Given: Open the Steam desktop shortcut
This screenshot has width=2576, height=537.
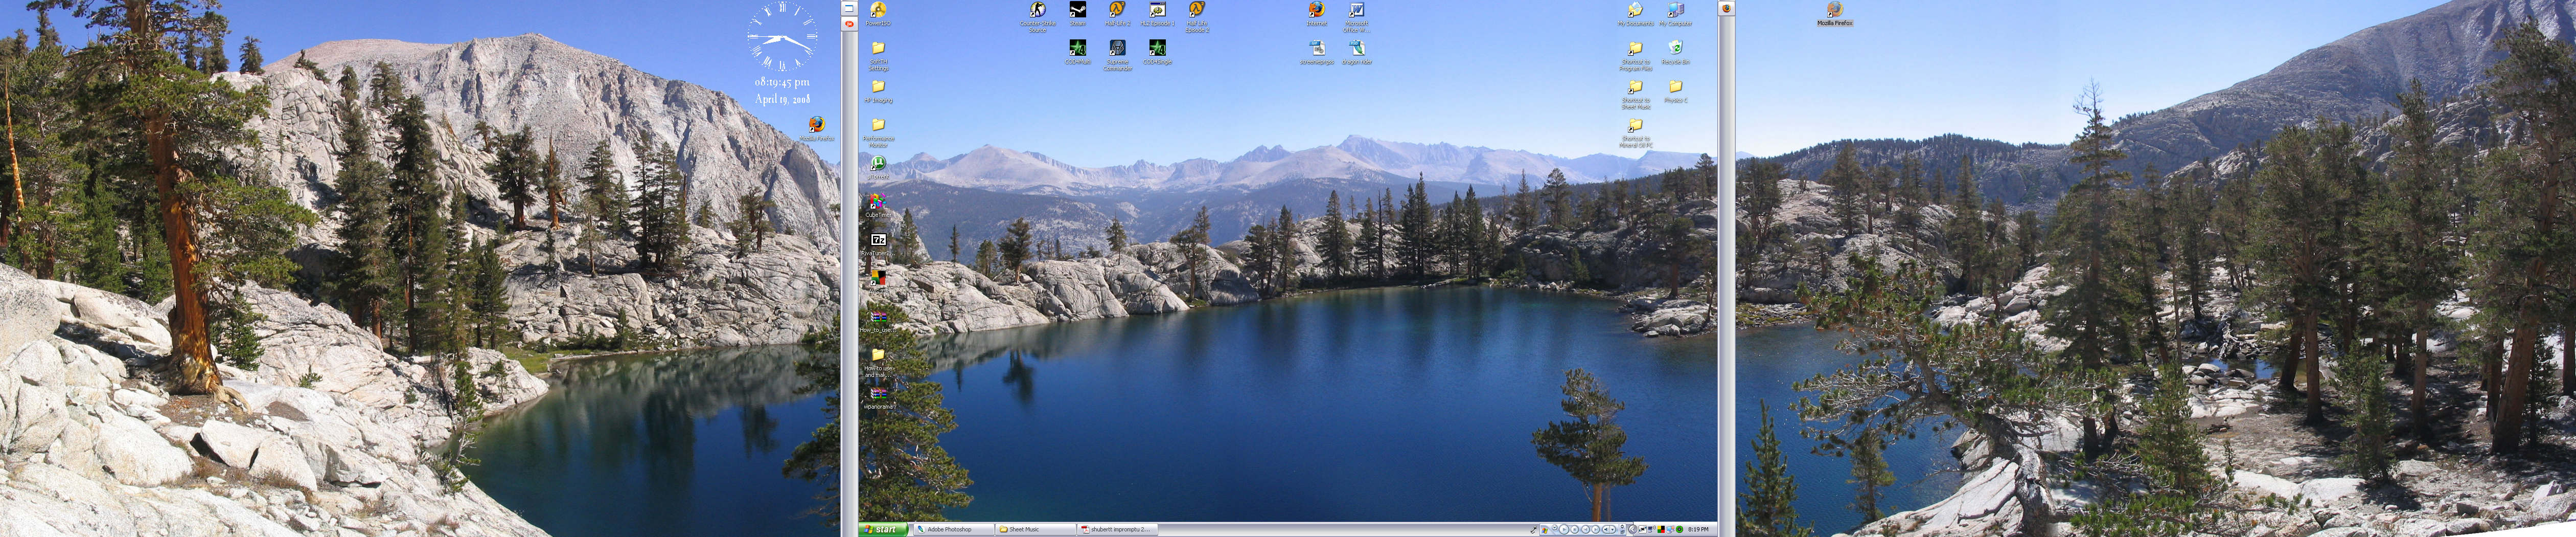Looking at the screenshot, I should click(1077, 11).
